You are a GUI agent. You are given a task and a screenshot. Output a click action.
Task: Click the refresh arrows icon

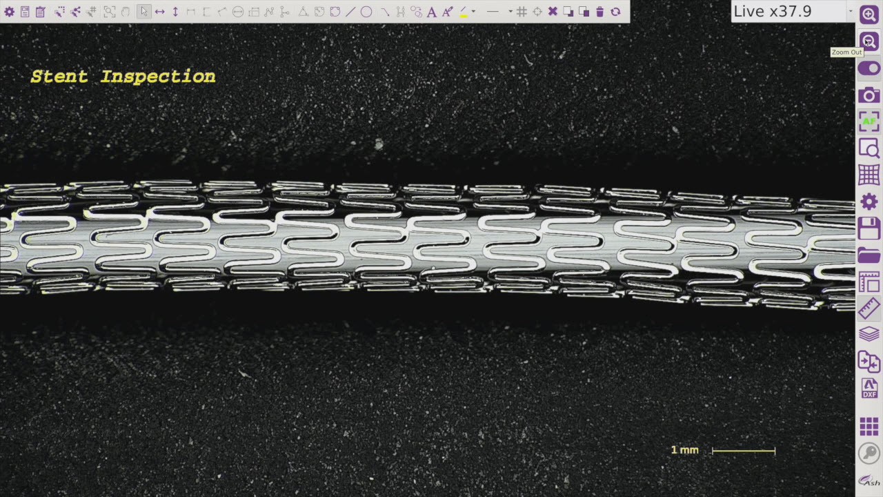tap(615, 12)
